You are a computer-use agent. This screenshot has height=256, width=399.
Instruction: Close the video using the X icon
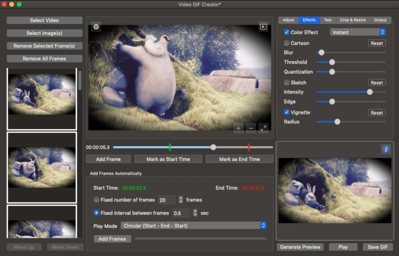96,27
